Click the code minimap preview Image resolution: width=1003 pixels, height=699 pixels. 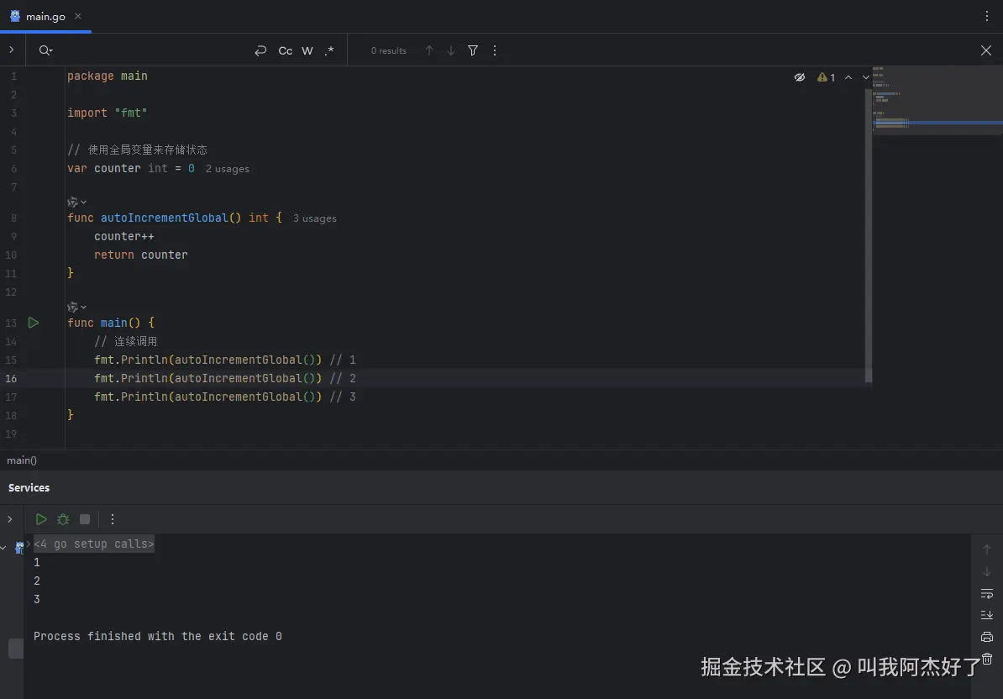pos(937,101)
